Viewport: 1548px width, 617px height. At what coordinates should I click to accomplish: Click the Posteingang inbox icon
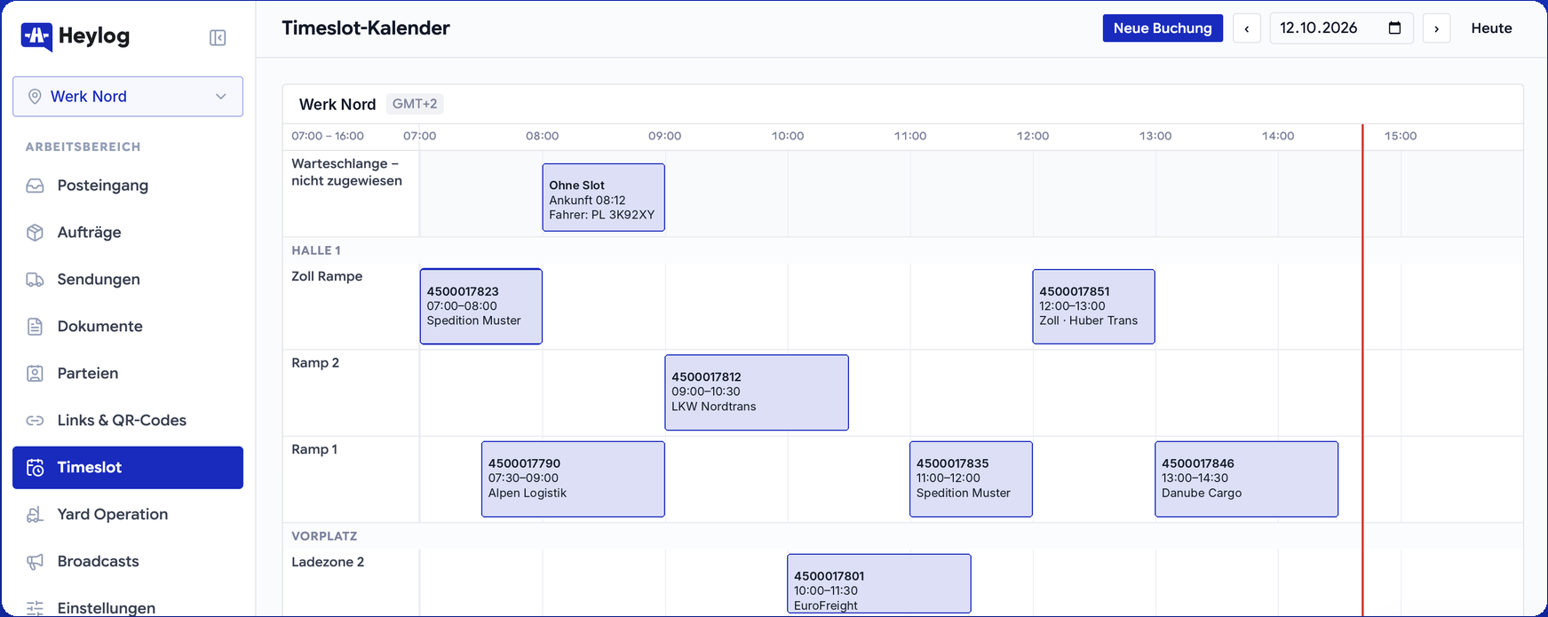[x=35, y=186]
